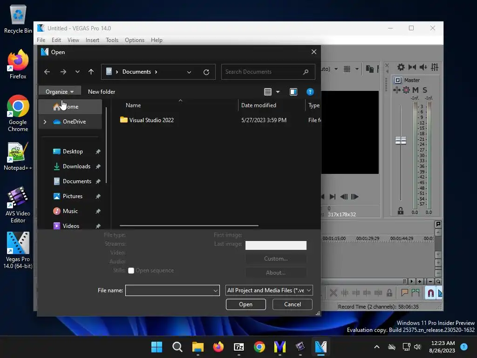Screen dimensions: 477x358
Task: Select the Visual Studio 2022 folder
Action: 147,120
